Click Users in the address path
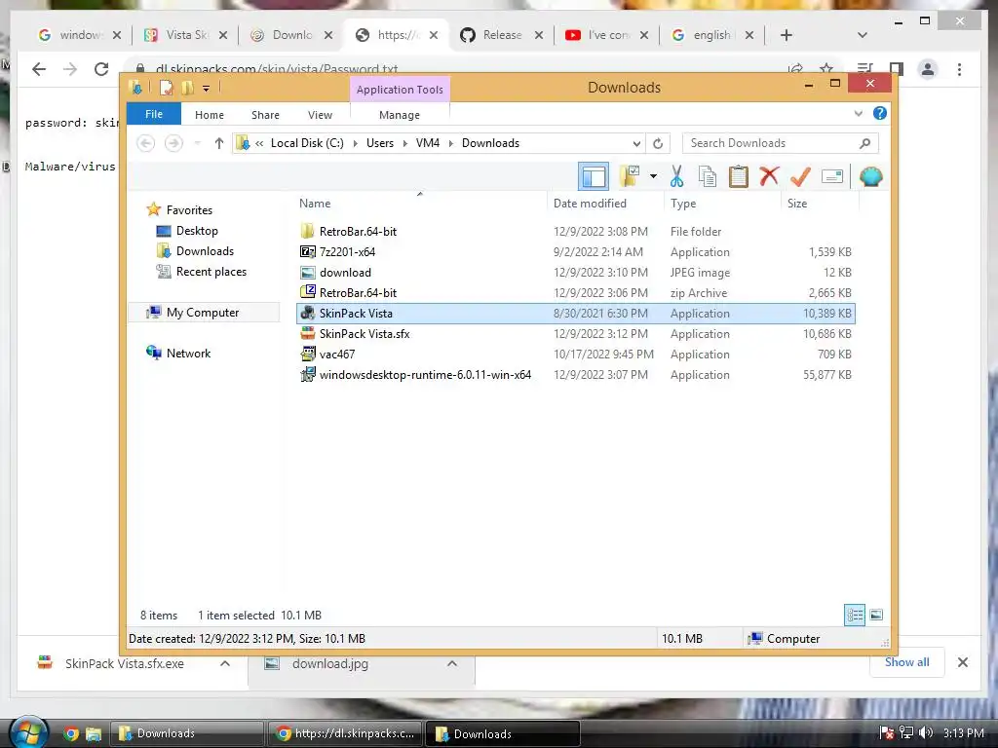The height and width of the screenshot is (748, 998). [380, 143]
